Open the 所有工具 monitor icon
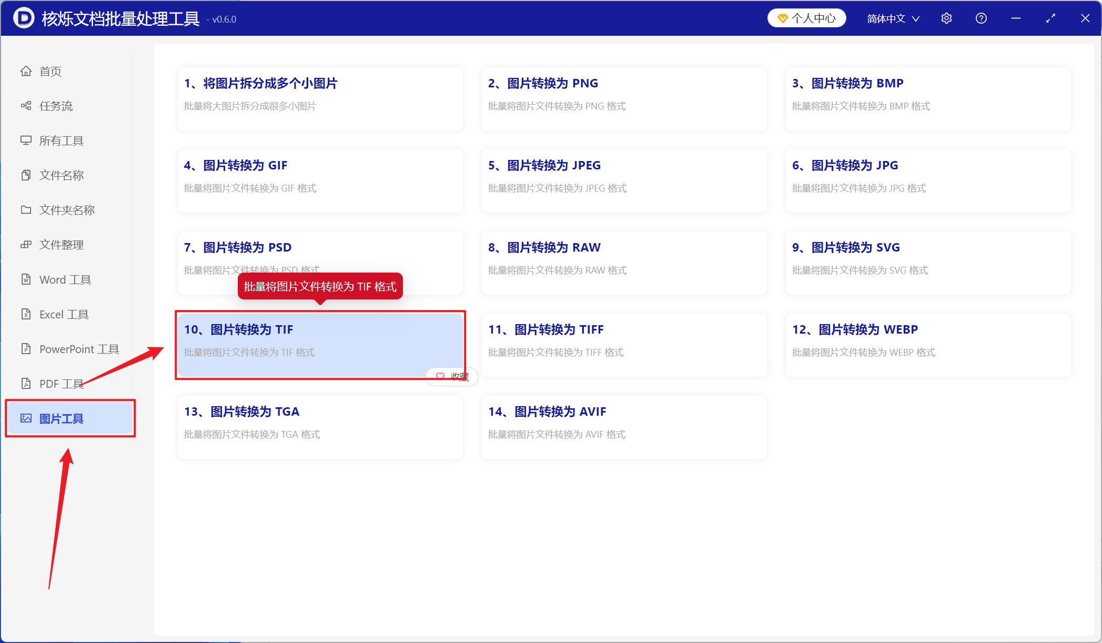 tap(26, 140)
